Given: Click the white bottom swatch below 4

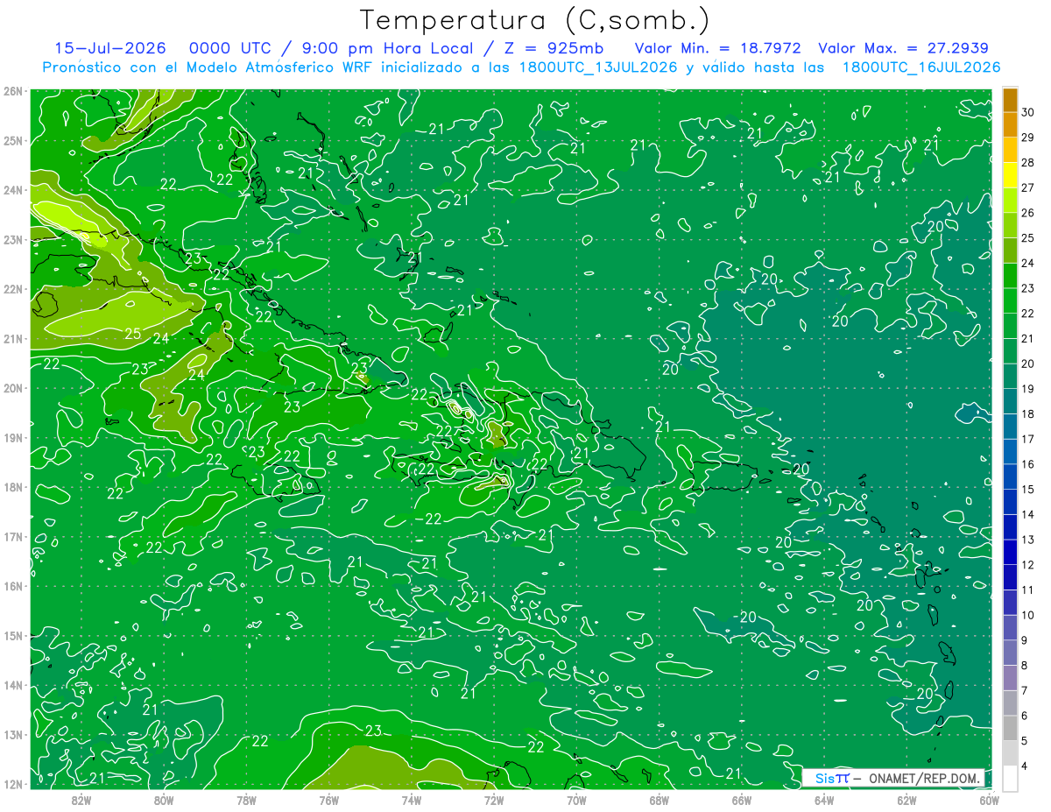Looking at the screenshot, I should coord(1010,778).
